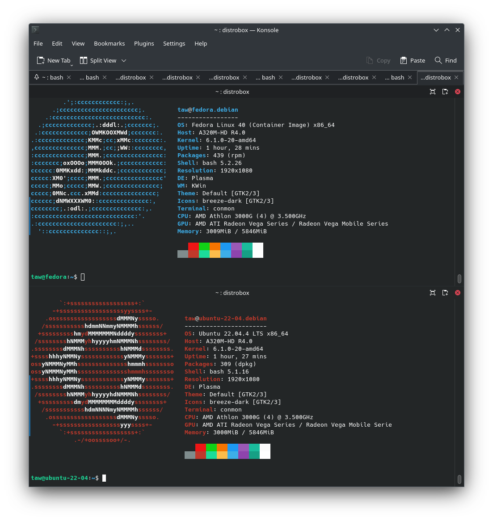The image size is (493, 521).
Task: Open the Plugins menu
Action: 144,43
